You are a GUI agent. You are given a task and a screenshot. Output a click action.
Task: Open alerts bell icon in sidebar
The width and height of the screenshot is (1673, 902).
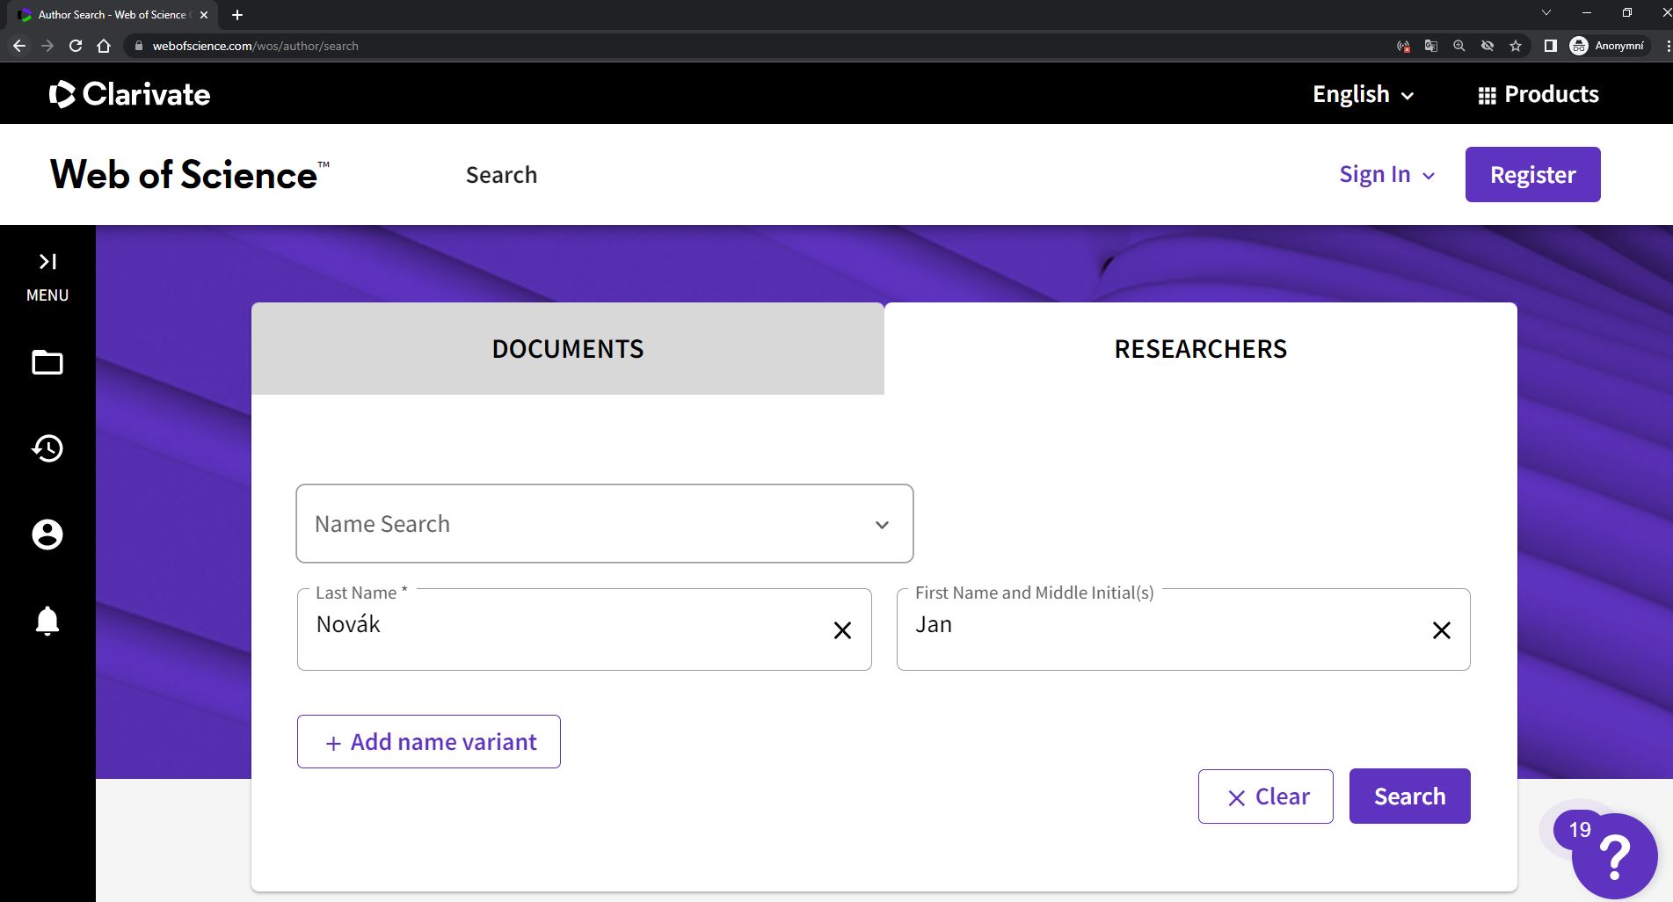47,621
